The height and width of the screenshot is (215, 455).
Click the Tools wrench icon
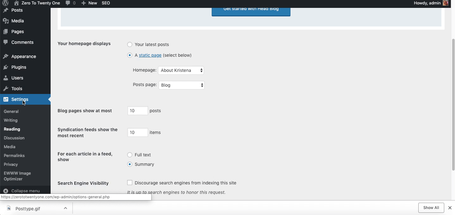(6, 89)
